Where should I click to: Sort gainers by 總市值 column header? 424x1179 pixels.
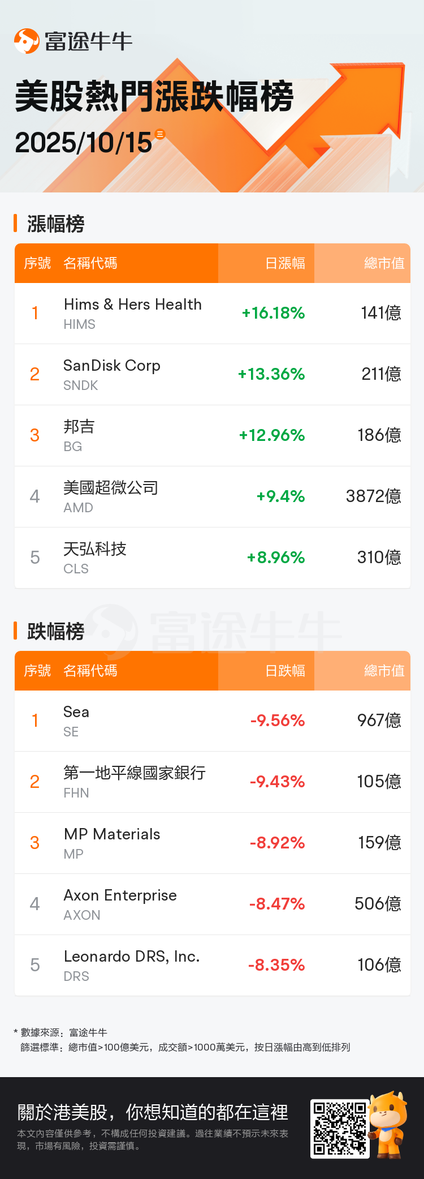[x=384, y=263]
